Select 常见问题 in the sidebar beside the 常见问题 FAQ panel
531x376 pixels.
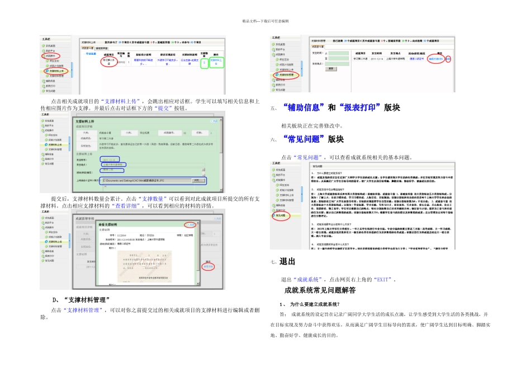click(279, 215)
